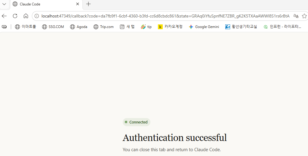Viewport: 308px width, 156px height.
Task: Click the green Connected status badge
Action: pyautogui.click(x=137, y=122)
